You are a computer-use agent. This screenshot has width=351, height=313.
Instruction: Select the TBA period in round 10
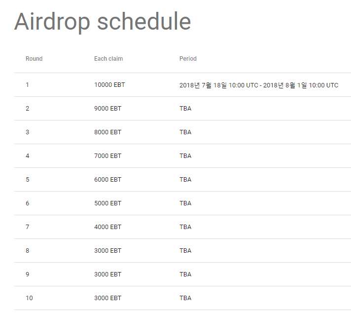point(185,298)
